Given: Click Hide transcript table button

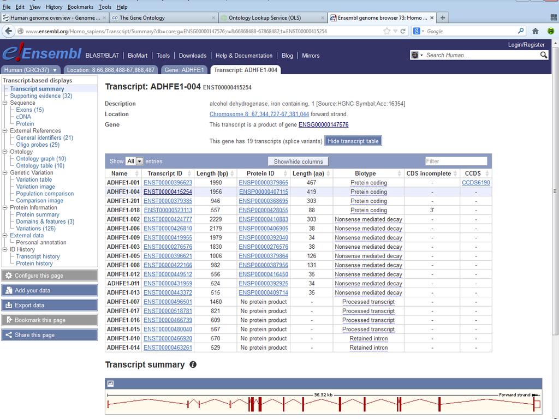Looking at the screenshot, I should (x=353, y=141).
